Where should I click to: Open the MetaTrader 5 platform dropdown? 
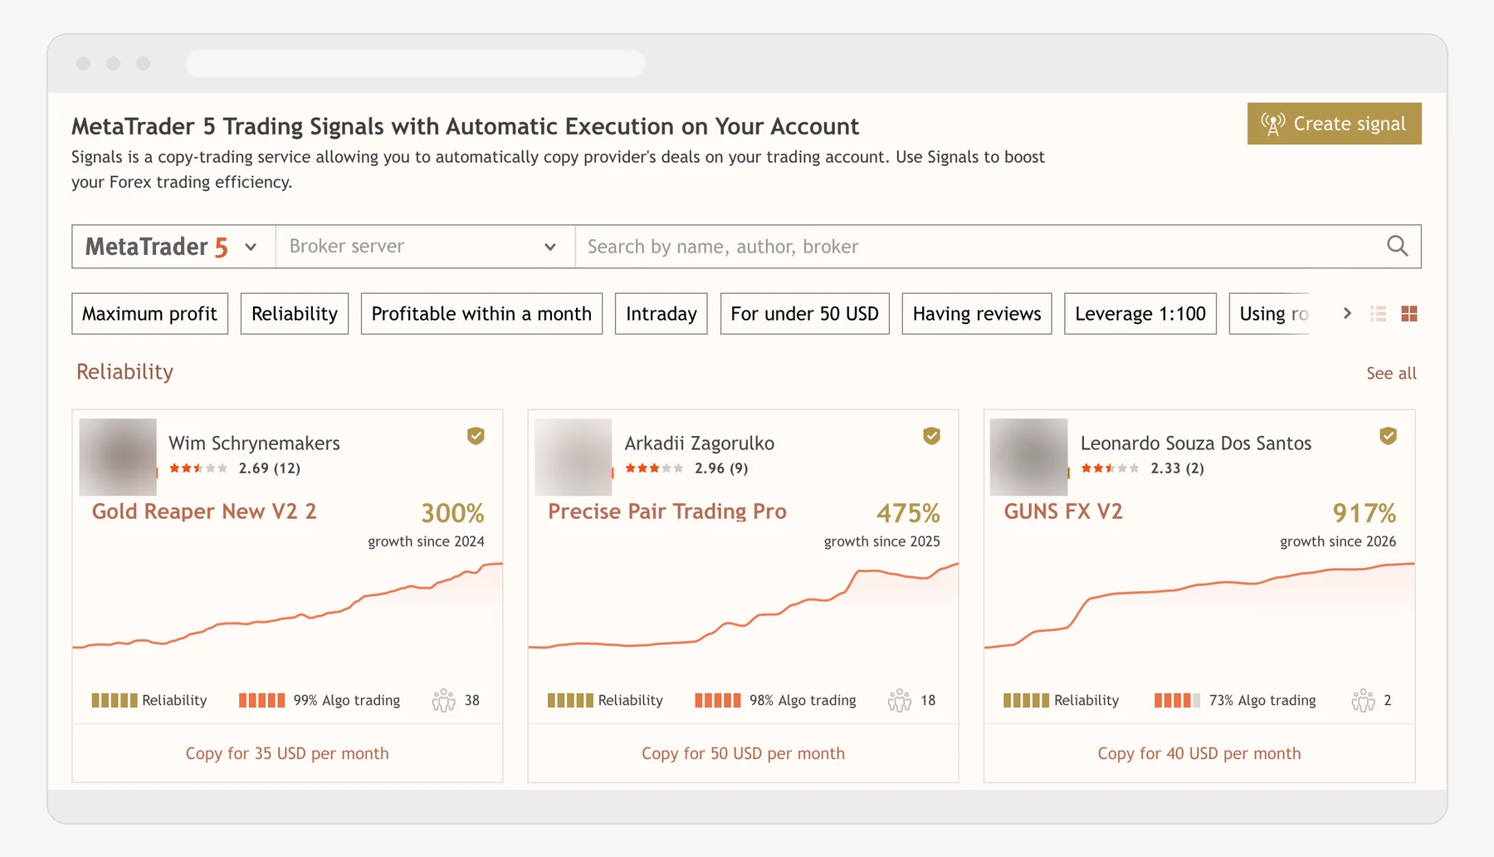click(x=173, y=247)
